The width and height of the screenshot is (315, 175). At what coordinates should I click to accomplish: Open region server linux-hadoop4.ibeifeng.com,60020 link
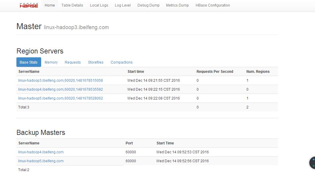tap(61, 89)
